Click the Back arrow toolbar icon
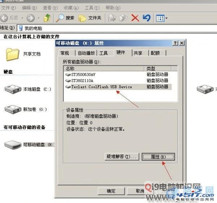The height and width of the screenshot is (203, 217). tap(4, 18)
